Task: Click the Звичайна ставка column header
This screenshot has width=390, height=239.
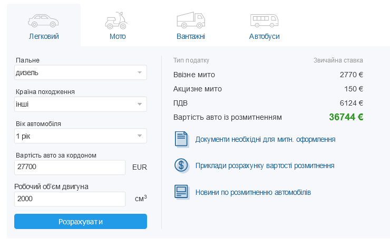Action: coord(338,60)
